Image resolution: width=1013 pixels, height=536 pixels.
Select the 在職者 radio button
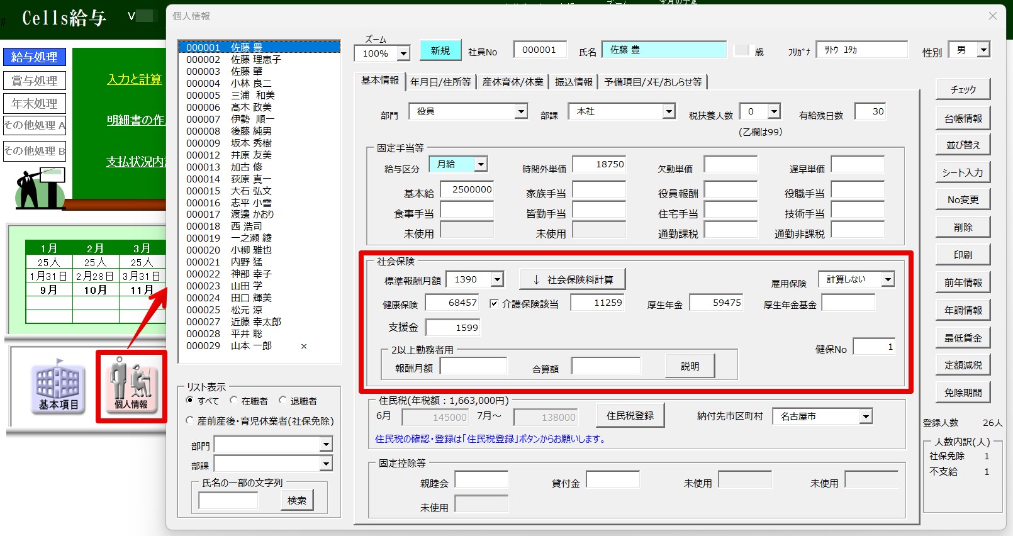[x=233, y=400]
